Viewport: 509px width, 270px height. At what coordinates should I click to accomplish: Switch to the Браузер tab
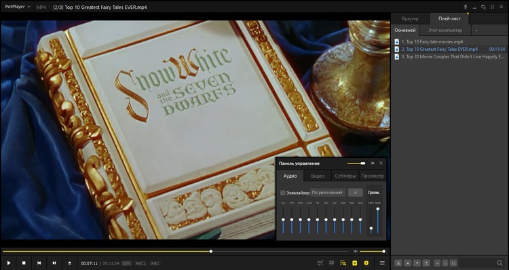click(x=410, y=18)
